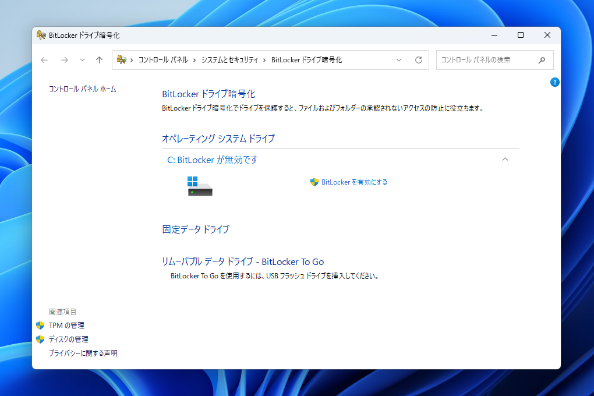The image size is (594, 396).
Task: Enable BitLocker via BitLocker を有効にする link
Action: [353, 182]
